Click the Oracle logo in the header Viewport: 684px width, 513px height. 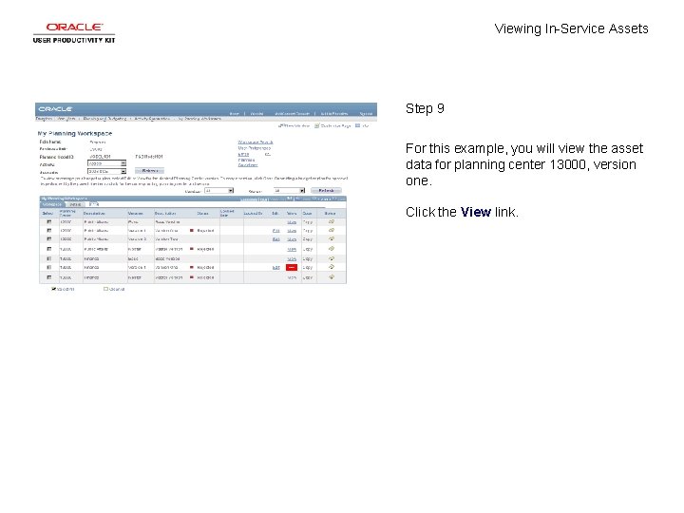point(55,108)
